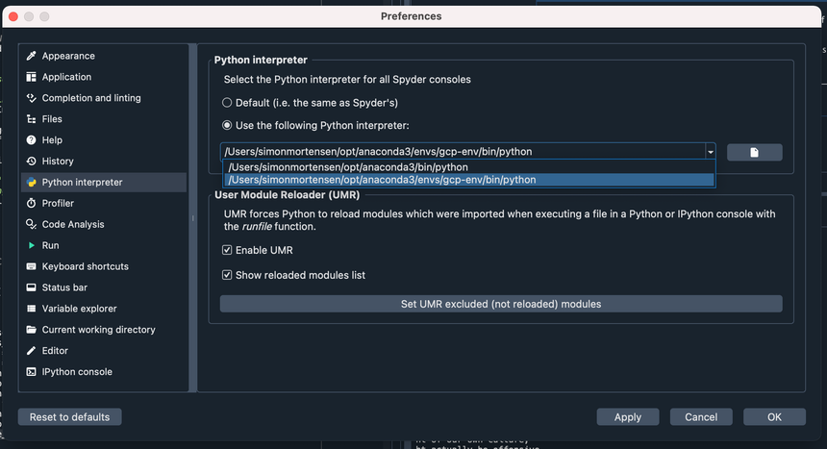Click the Completion and linting icon
This screenshot has height=449, width=827.
32,98
